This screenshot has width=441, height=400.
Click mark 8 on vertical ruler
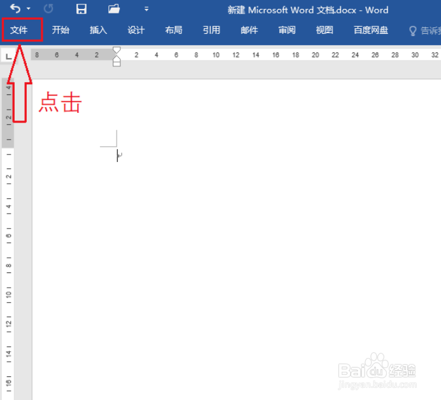9,265
